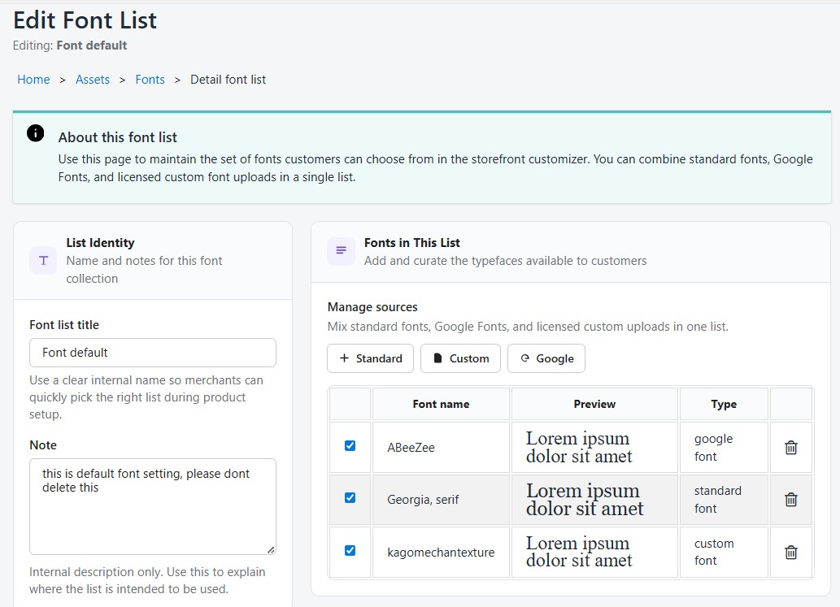Image resolution: width=840 pixels, height=607 pixels.
Task: Delete the ABeeZee font using its trash icon
Action: pos(790,446)
